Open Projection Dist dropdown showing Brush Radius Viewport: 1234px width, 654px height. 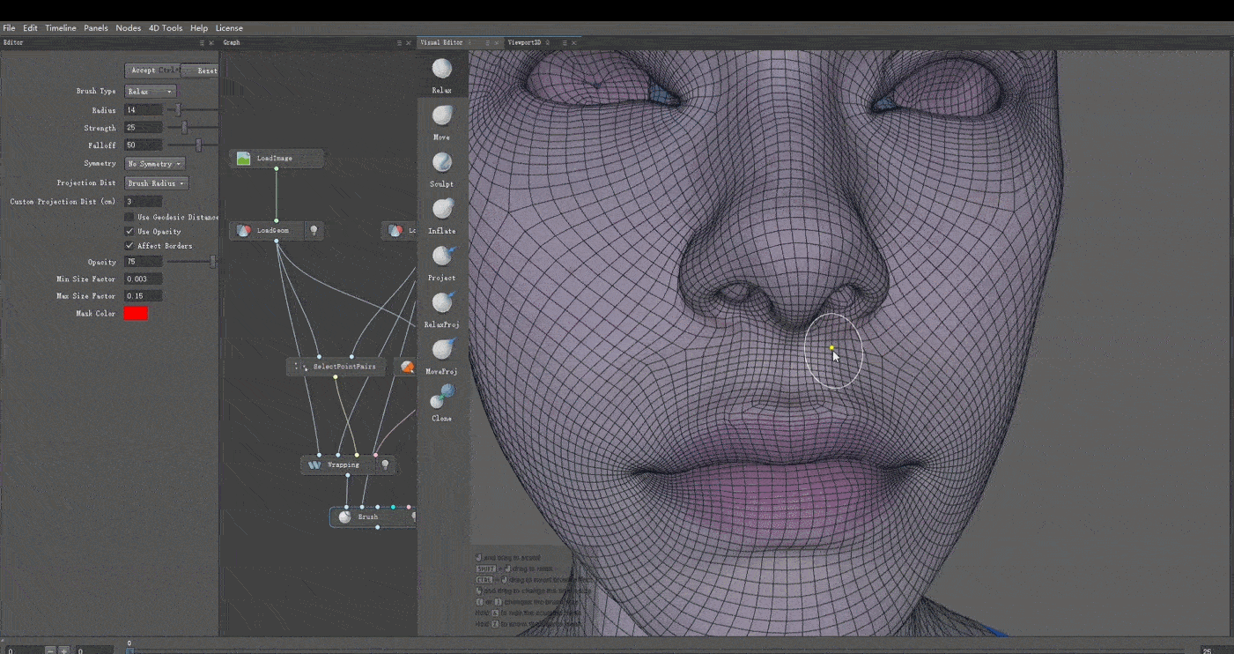[157, 183]
